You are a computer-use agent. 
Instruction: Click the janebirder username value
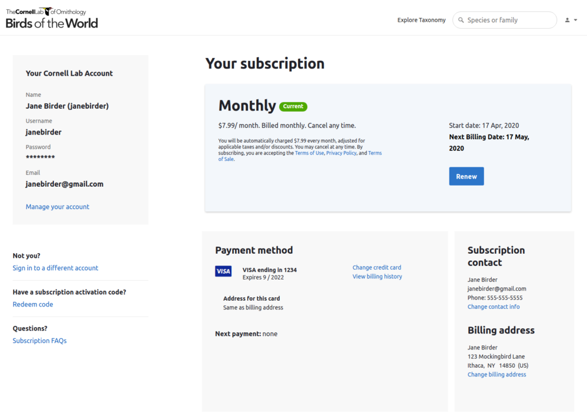[x=44, y=132]
